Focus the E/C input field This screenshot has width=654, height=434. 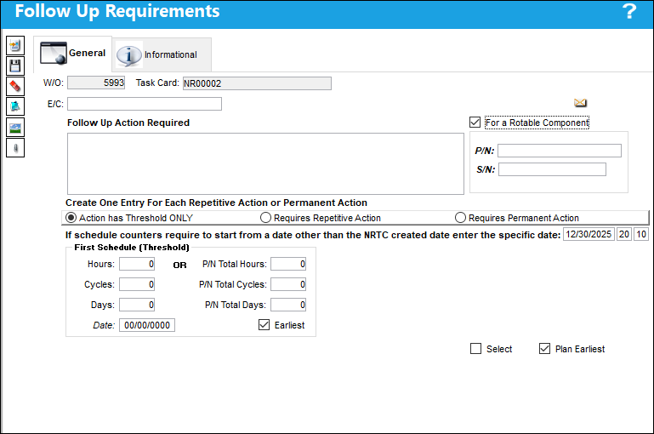[x=145, y=104]
